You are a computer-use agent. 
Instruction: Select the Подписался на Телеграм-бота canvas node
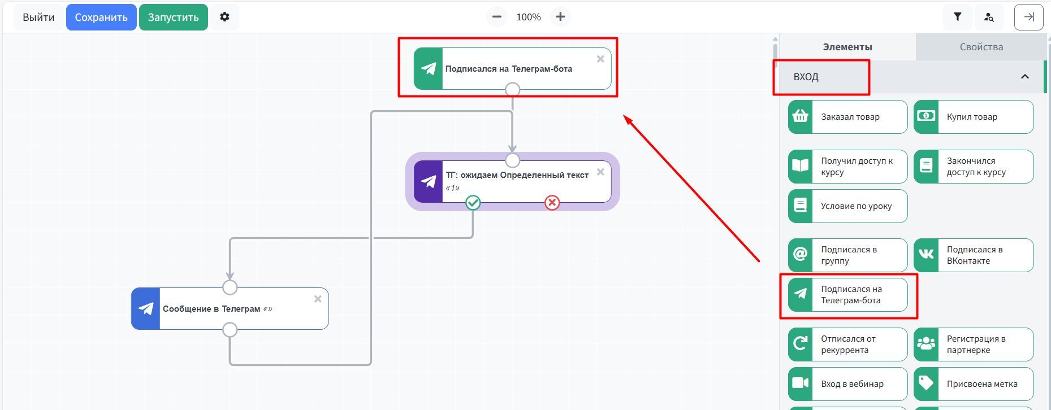point(513,69)
